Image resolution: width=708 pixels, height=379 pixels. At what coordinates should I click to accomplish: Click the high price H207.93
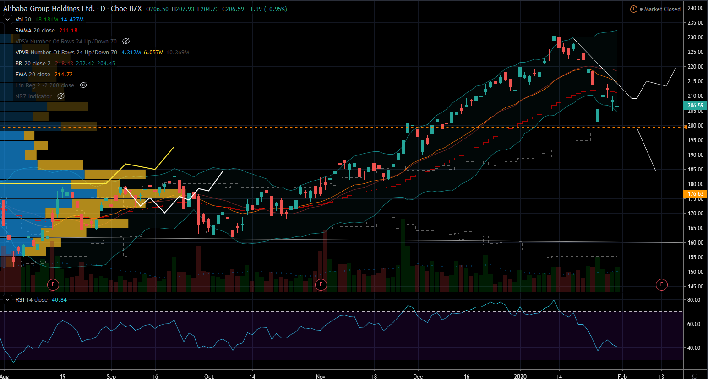[x=183, y=9]
